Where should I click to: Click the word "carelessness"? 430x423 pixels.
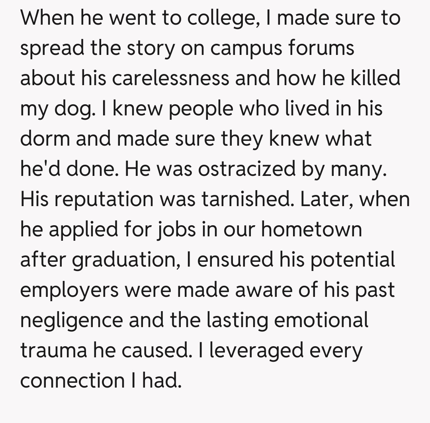click(170, 78)
